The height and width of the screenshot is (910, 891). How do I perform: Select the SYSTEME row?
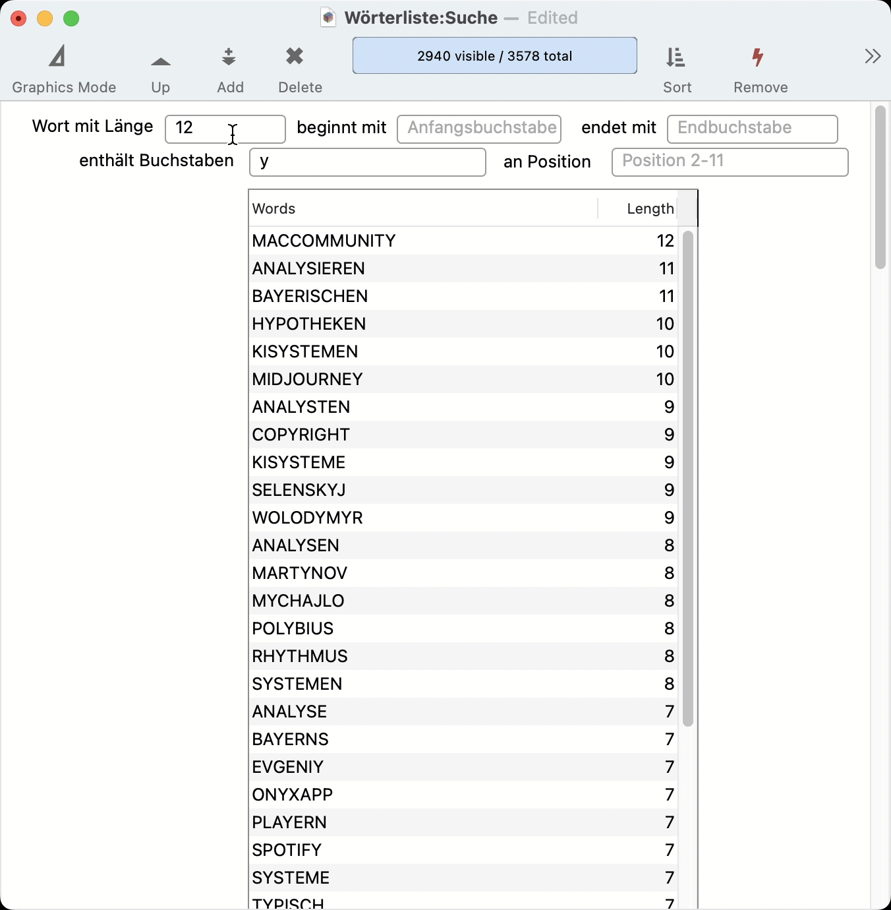tap(463, 878)
